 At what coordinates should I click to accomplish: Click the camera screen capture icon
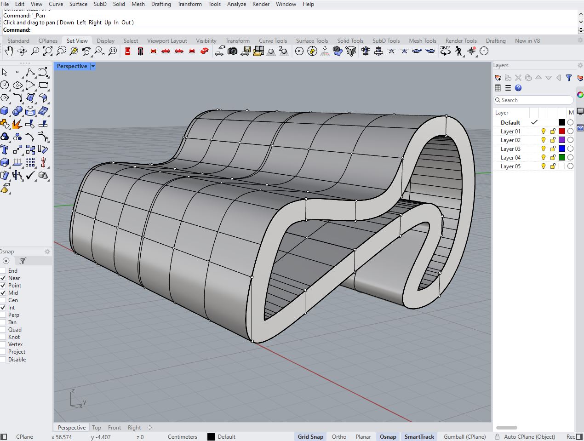(x=232, y=52)
